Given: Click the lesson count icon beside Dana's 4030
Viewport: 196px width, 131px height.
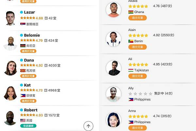Looking at the screenshot, I should click(46, 65).
